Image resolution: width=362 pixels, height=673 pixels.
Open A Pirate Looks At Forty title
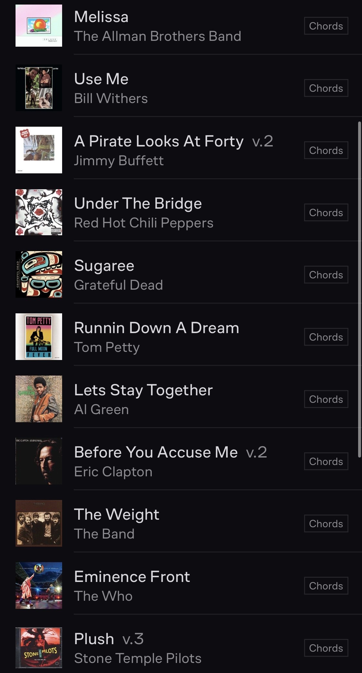tap(159, 141)
